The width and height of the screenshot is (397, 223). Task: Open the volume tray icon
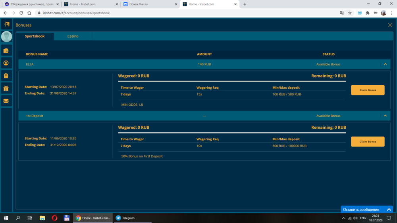point(355,218)
